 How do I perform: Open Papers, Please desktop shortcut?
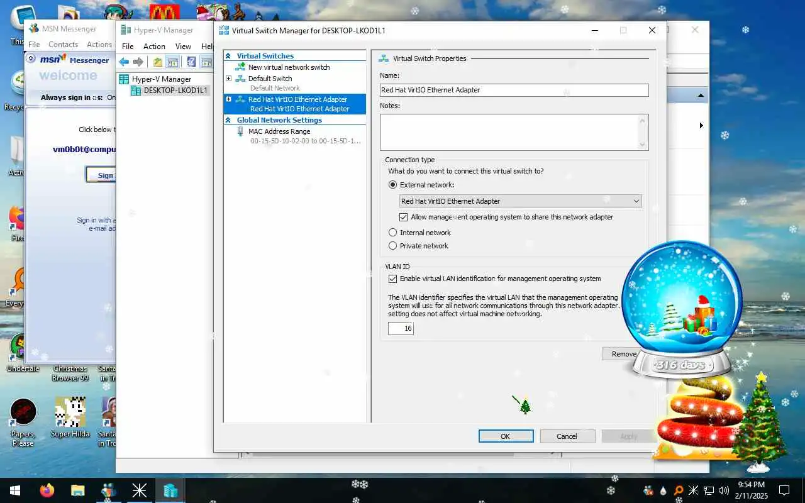(23, 423)
